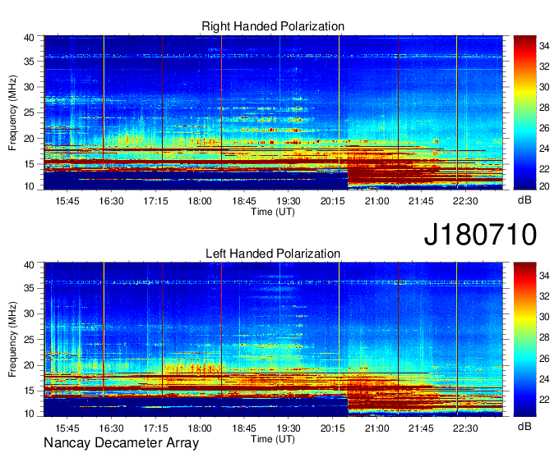The height and width of the screenshot is (453, 559).
Task: Click the 19:30 tick label on bottom plot
Action: 289,428
